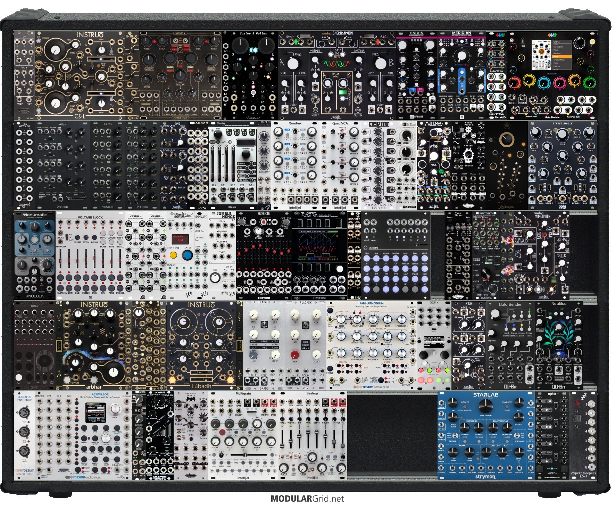Click the 'random' pad on Maestro
615x506 pixels.
396,258
